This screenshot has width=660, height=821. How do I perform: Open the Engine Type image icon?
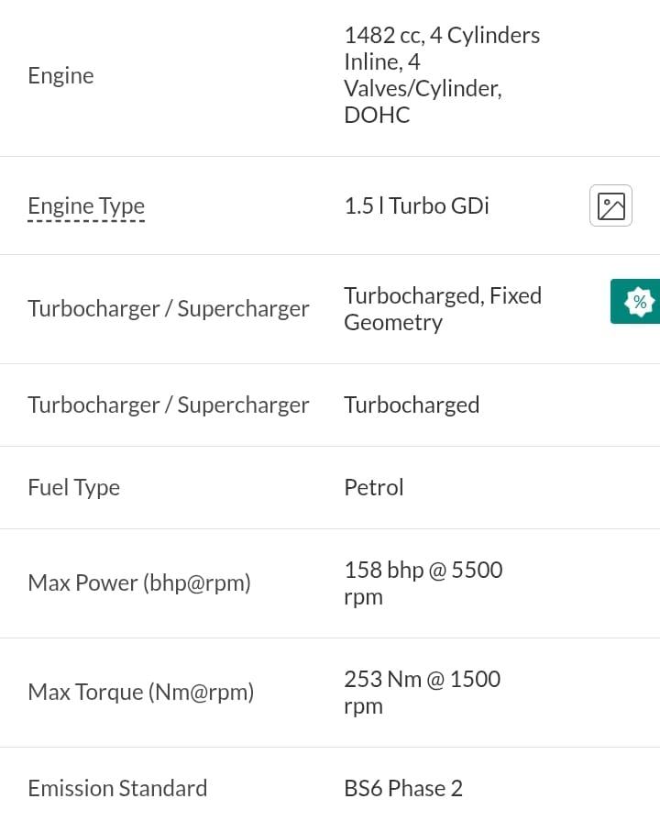[x=610, y=205]
